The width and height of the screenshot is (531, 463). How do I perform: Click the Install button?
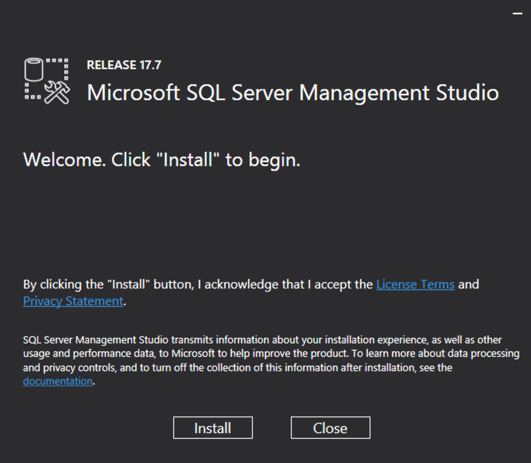[213, 428]
